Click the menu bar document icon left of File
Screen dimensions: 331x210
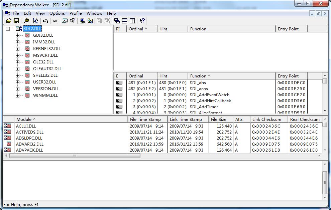(x=8, y=13)
